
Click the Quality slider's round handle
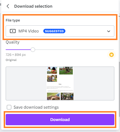(x=33, y=50)
